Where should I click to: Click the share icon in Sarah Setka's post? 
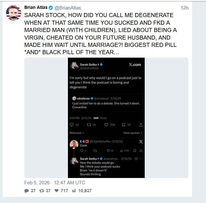[x=141, y=125]
